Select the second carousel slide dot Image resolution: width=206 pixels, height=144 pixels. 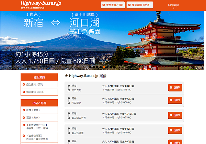click(x=94, y=67)
